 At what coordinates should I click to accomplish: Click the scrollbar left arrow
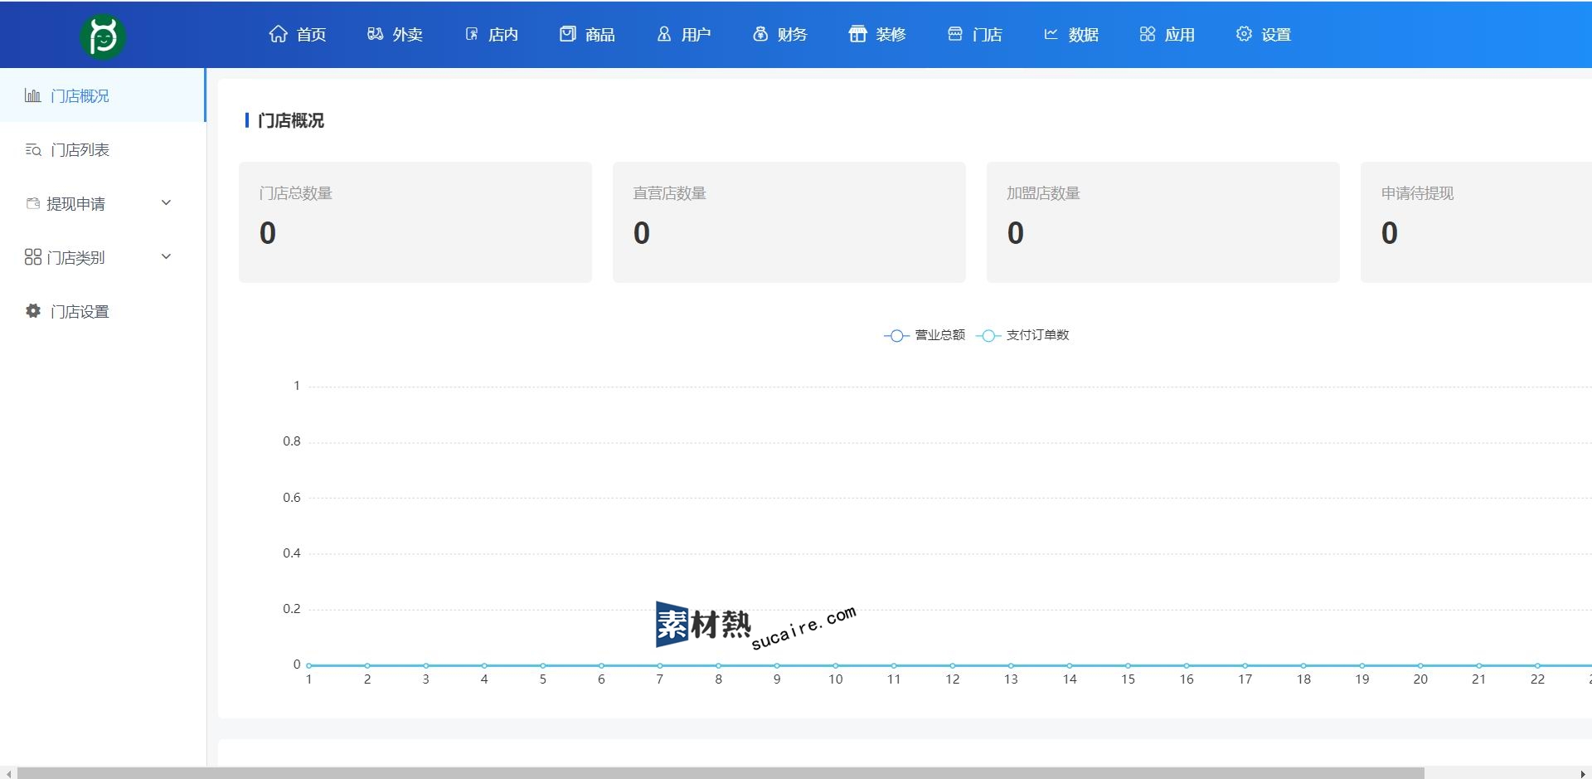click(x=7, y=773)
